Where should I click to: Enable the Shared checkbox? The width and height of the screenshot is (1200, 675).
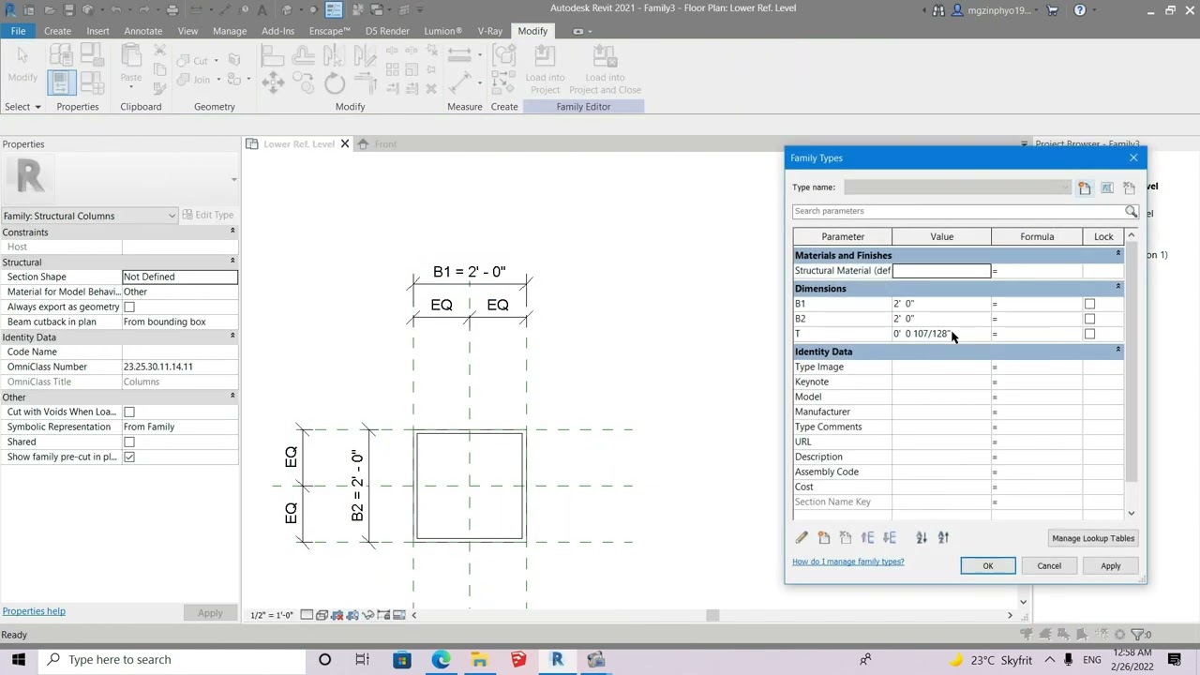click(129, 442)
